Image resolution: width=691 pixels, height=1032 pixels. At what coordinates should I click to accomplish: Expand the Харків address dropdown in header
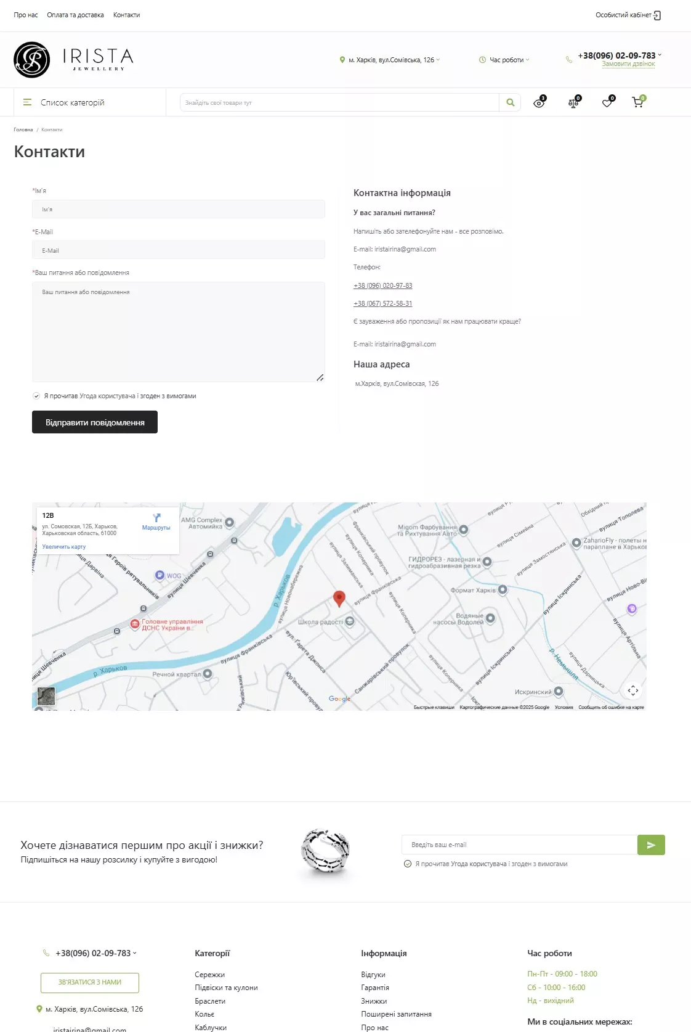coord(390,60)
